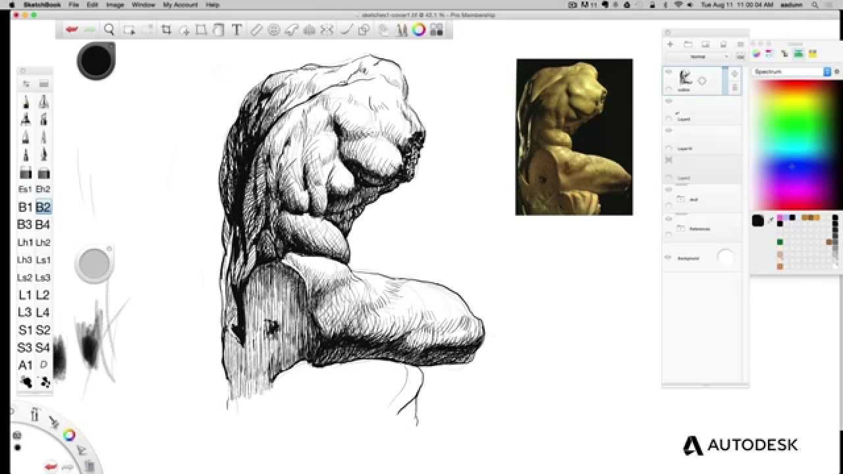Select the Text tool
The width and height of the screenshot is (843, 474).
[x=235, y=29]
